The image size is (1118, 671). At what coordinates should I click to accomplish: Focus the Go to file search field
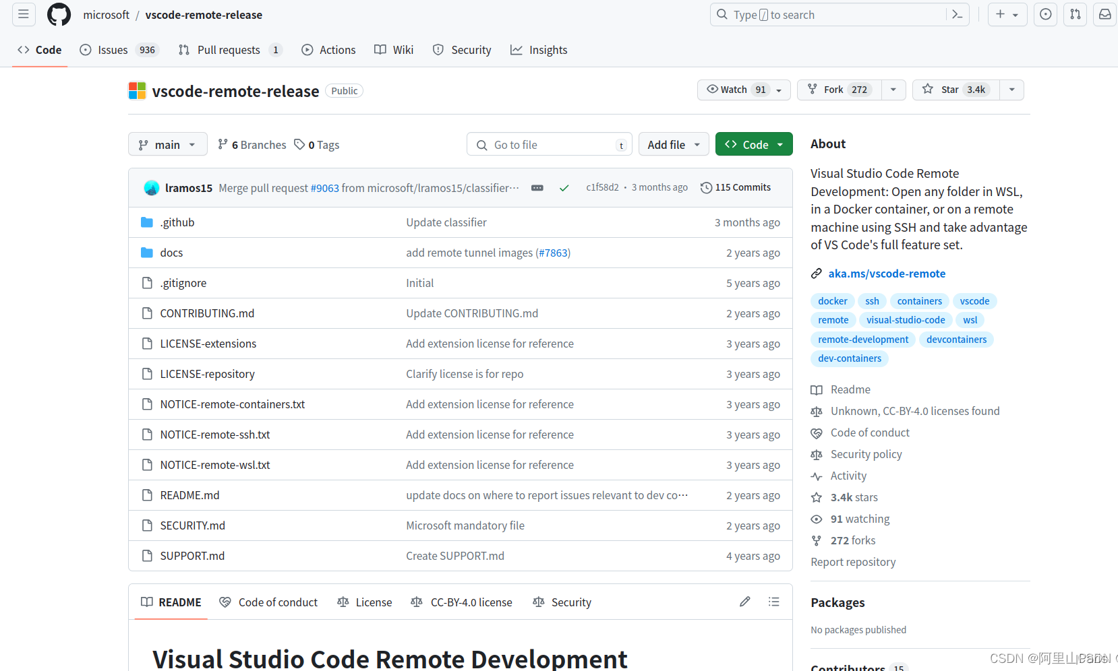pos(549,145)
